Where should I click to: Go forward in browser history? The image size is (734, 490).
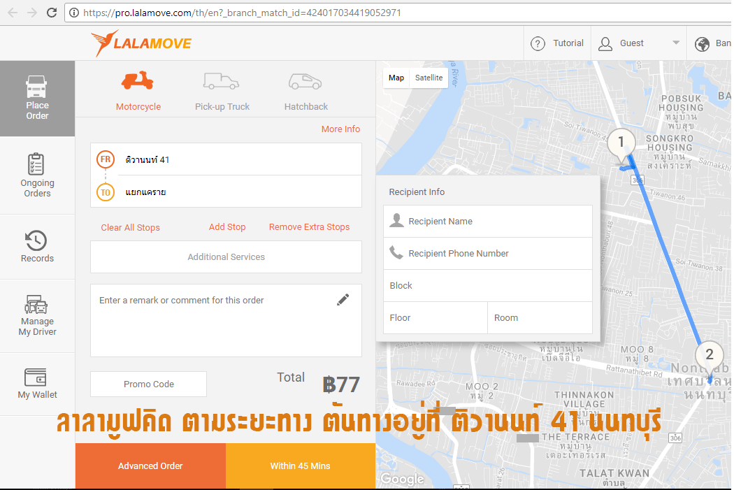pos(32,13)
